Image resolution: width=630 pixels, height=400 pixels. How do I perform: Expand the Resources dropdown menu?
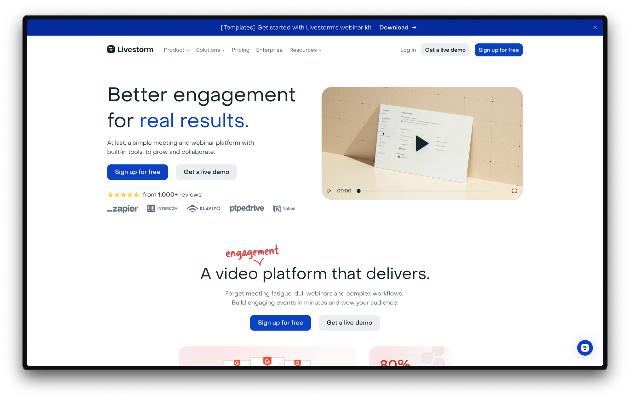[x=304, y=50]
